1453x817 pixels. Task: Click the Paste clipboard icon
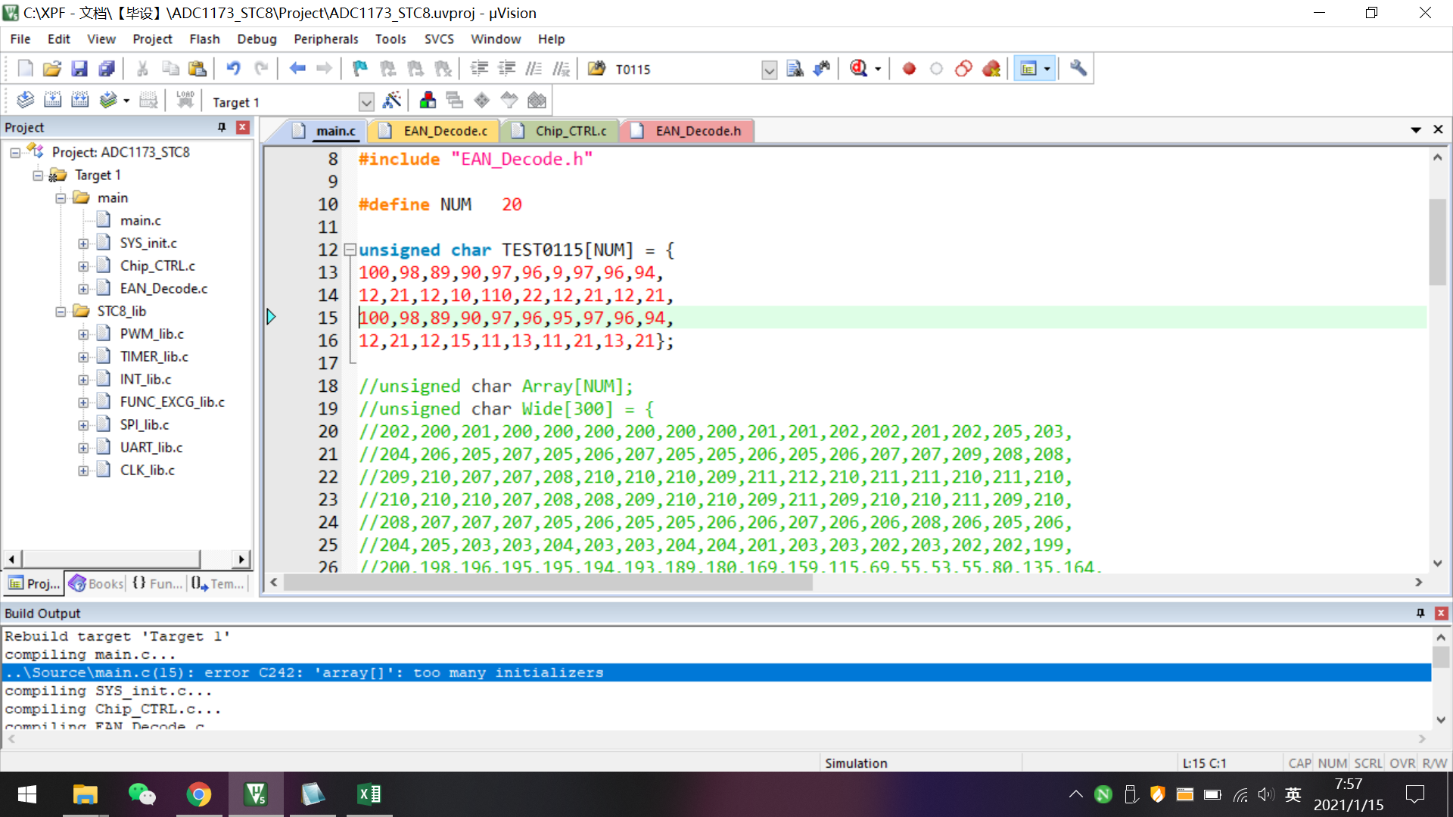click(x=198, y=69)
